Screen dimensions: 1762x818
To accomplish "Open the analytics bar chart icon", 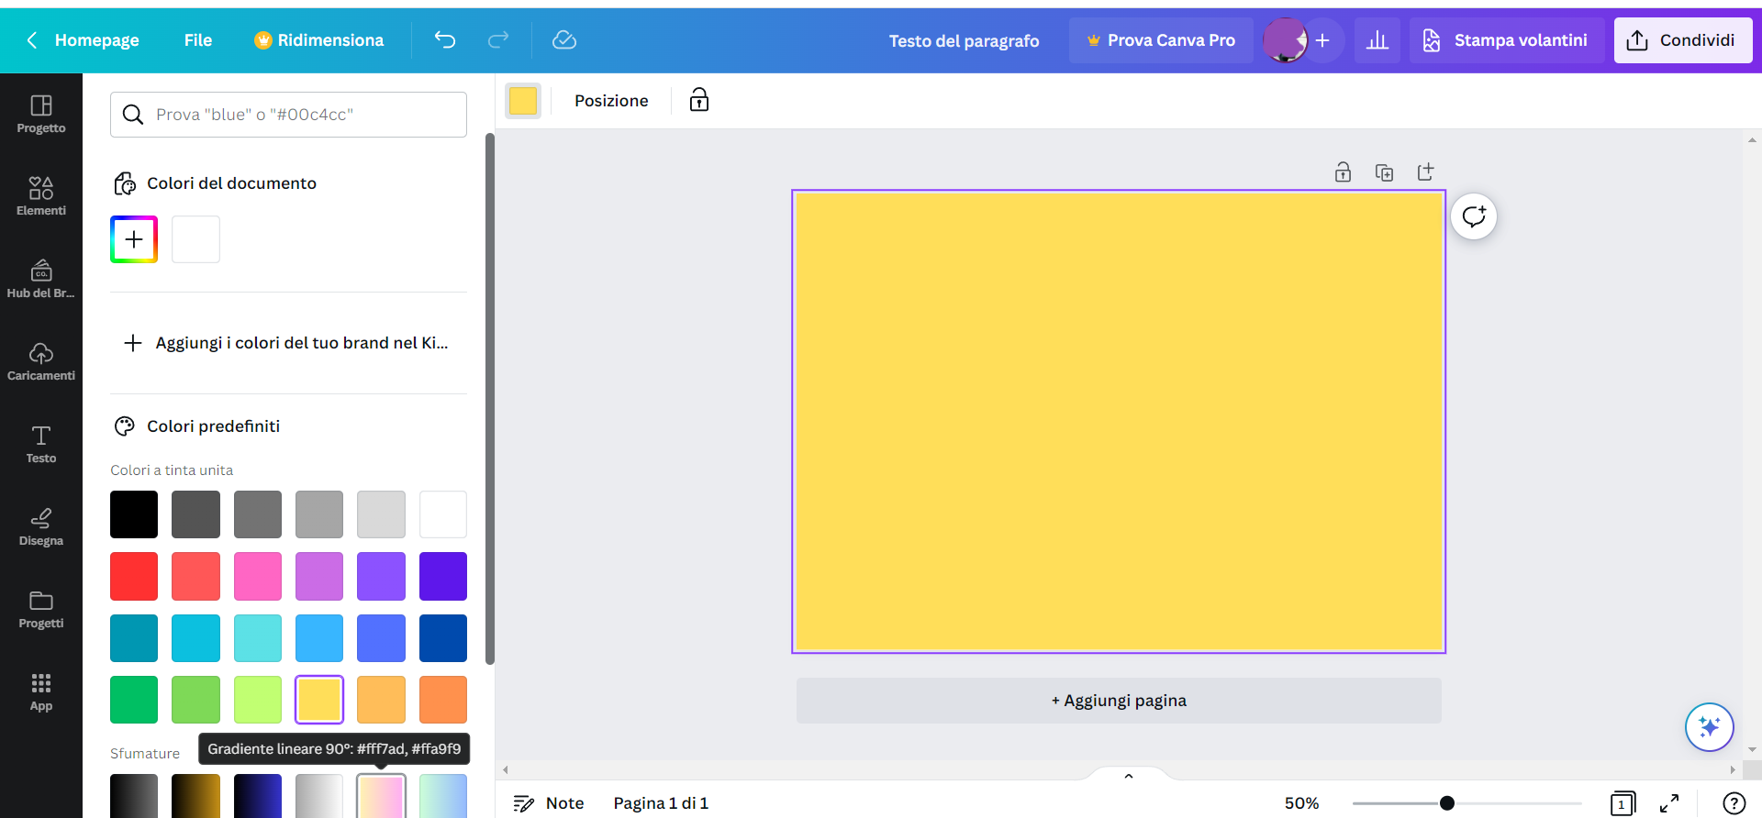I will click(x=1377, y=40).
